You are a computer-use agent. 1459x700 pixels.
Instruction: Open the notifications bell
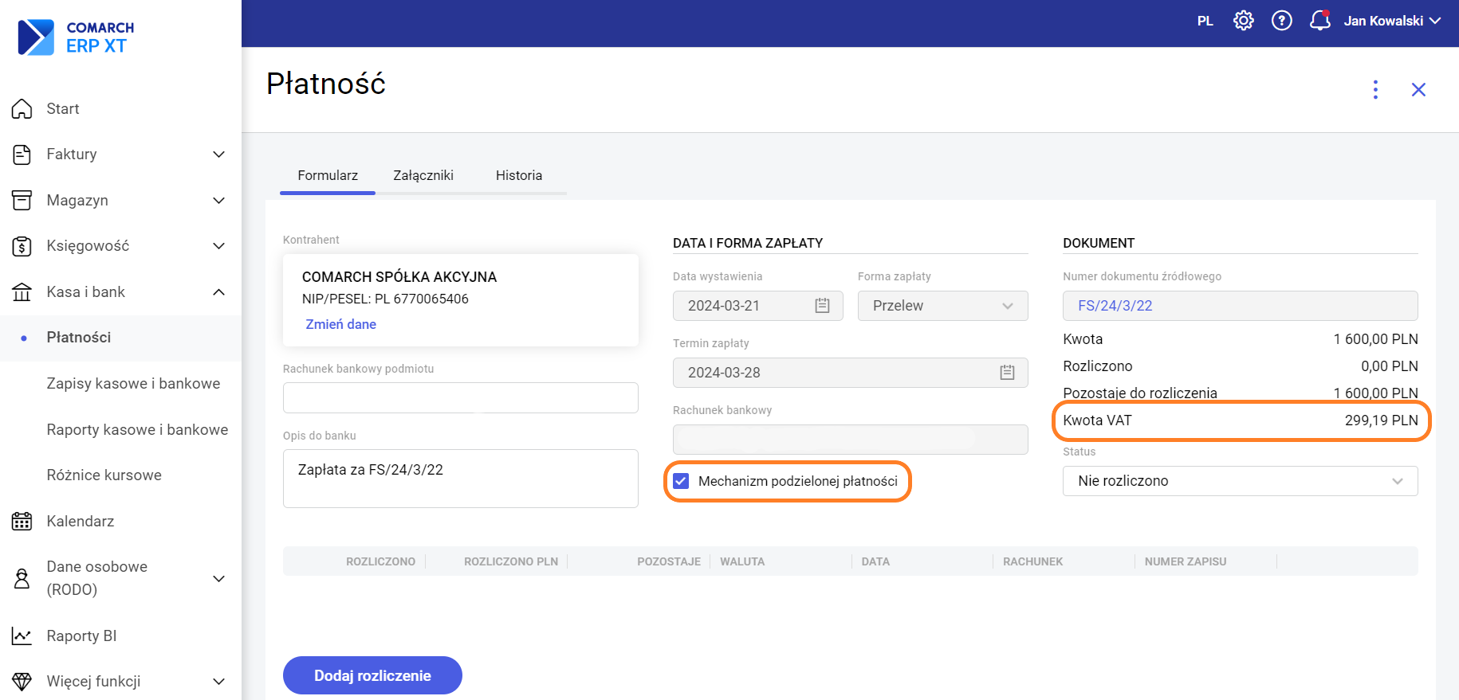(1319, 21)
